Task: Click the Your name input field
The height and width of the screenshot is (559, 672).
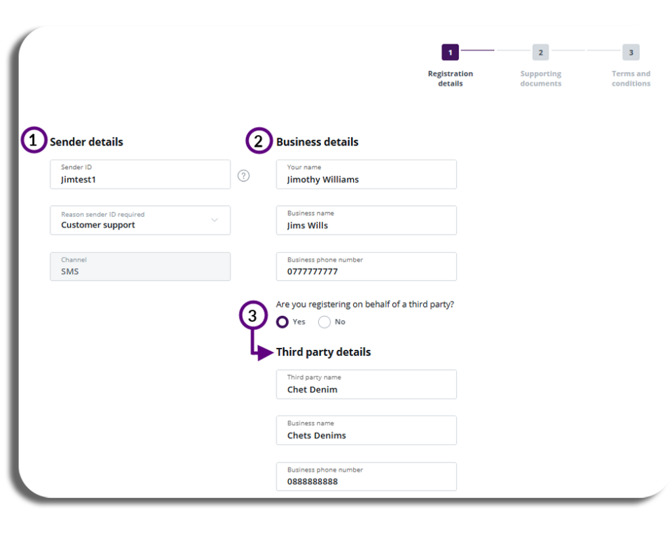Action: 366,174
